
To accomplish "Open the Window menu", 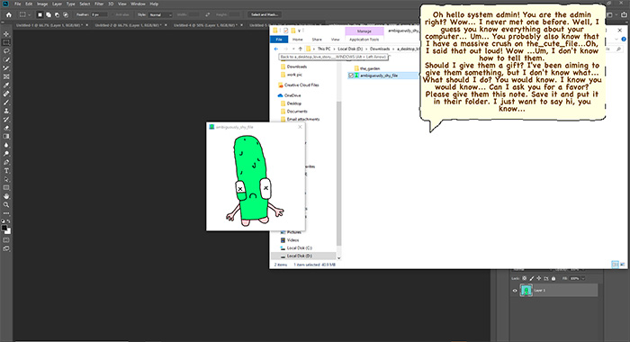I will (138, 4).
